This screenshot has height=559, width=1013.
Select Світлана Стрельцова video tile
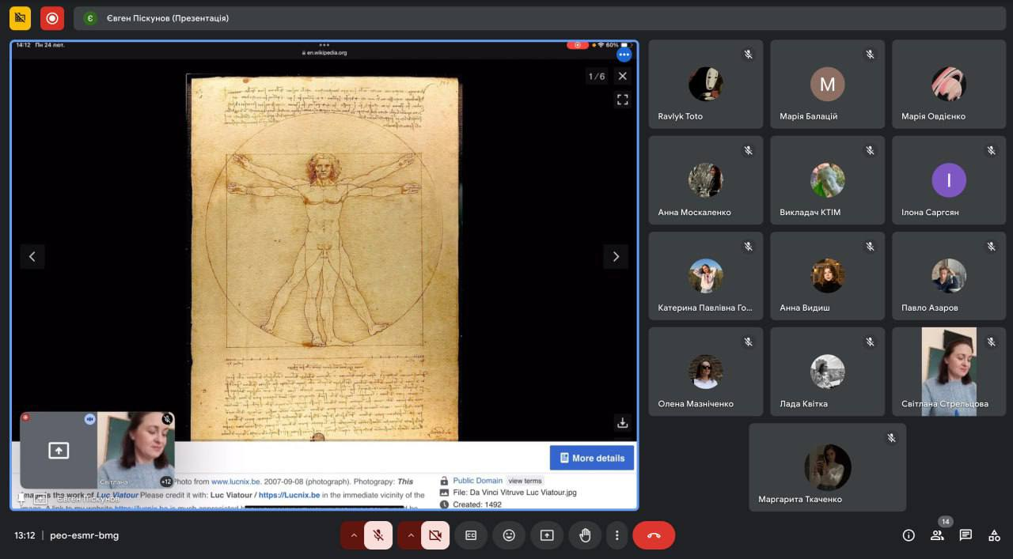tap(949, 372)
